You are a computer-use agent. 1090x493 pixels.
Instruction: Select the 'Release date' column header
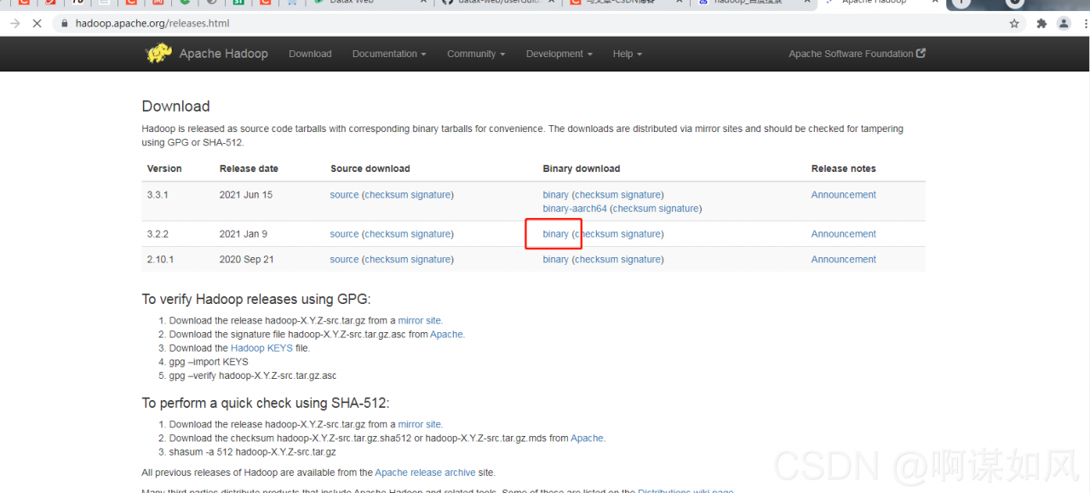click(249, 169)
